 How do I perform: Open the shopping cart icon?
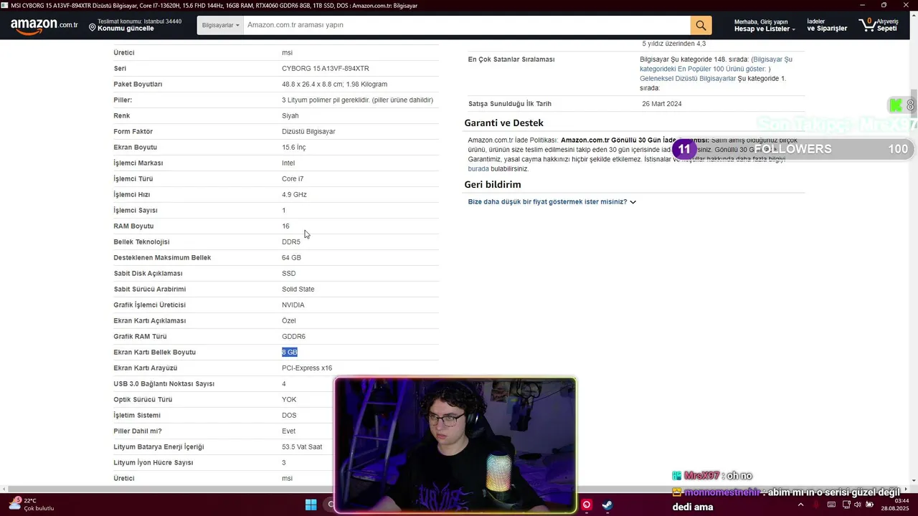coord(879,25)
